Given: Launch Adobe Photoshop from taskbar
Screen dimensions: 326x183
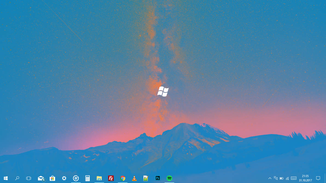Looking at the screenshot, I should tap(158, 178).
